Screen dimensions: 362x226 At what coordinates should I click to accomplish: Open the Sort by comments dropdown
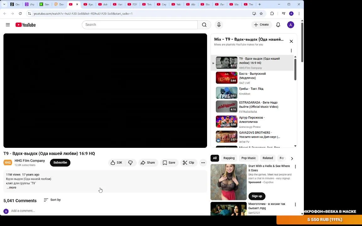52,200
